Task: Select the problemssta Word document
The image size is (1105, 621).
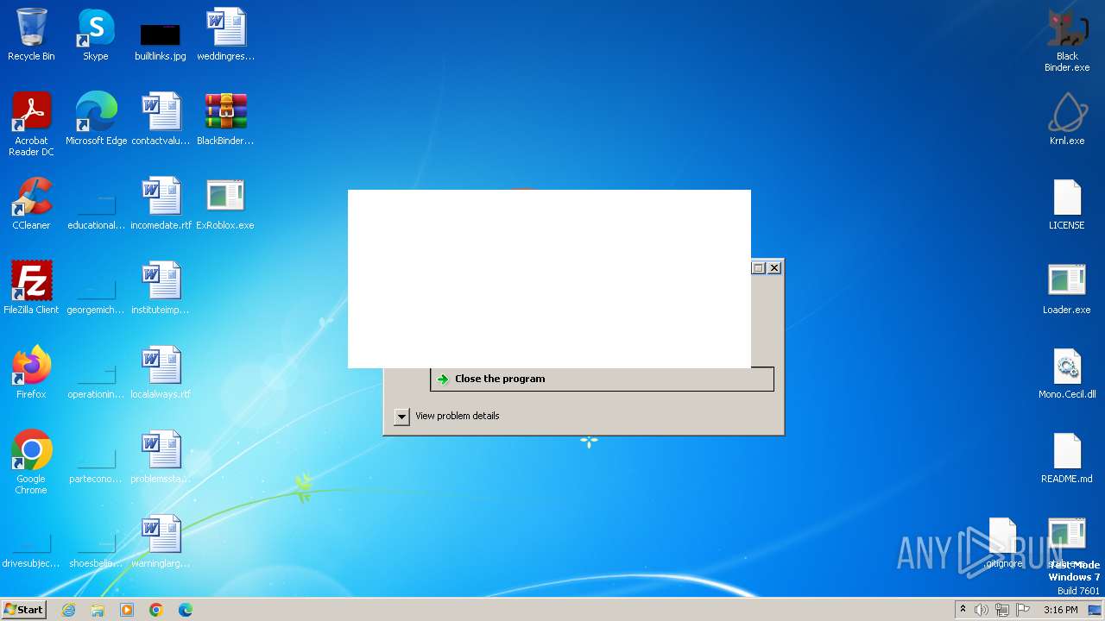Action: (161, 457)
